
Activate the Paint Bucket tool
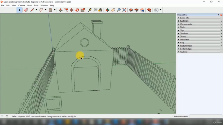(x=101, y=10)
